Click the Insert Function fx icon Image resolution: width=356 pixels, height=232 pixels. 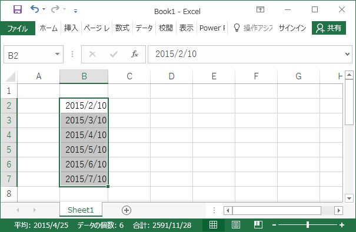pos(135,55)
